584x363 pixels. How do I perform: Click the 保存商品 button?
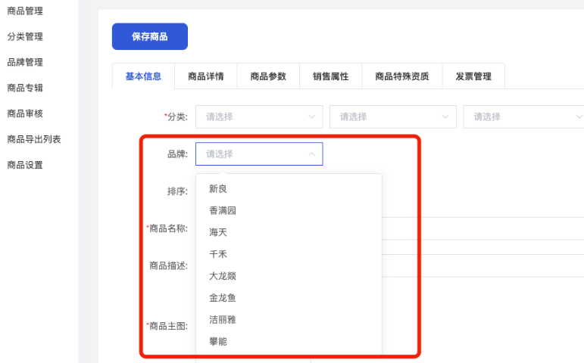[x=149, y=36]
